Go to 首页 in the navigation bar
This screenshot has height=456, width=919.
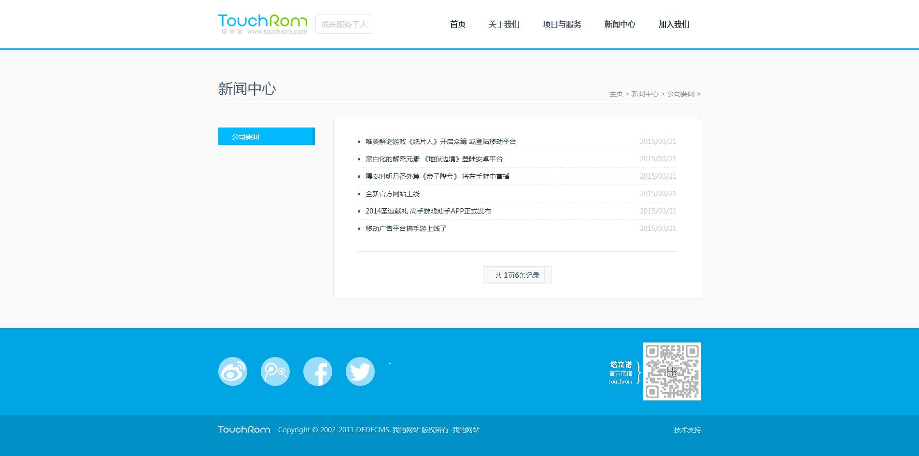[x=457, y=24]
